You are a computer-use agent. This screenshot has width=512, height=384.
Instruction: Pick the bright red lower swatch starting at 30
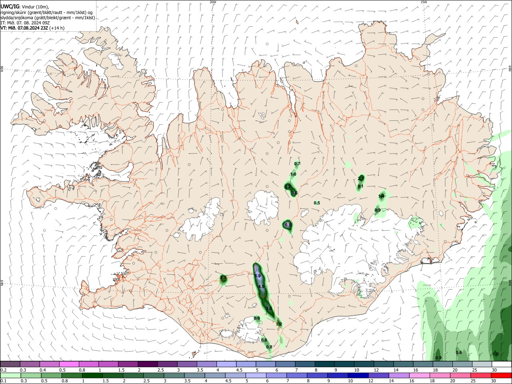[501, 375]
